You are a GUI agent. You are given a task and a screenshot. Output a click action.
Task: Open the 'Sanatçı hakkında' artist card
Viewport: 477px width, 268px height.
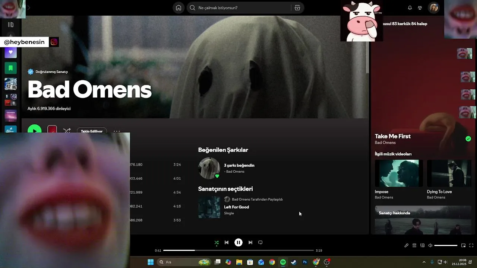423,220
